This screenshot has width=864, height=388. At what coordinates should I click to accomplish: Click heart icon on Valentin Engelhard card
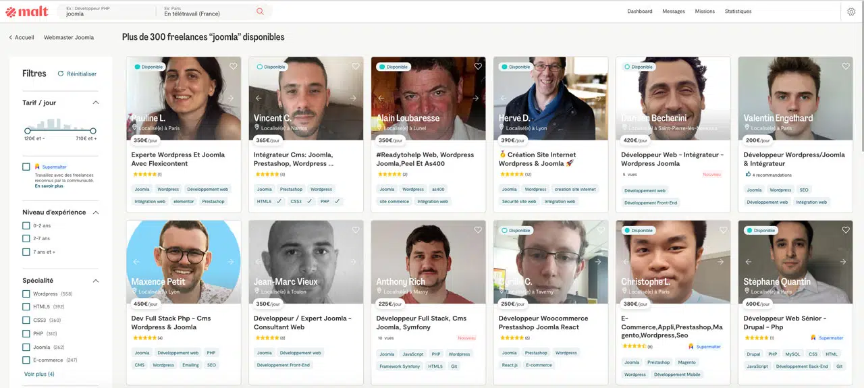[x=846, y=66]
